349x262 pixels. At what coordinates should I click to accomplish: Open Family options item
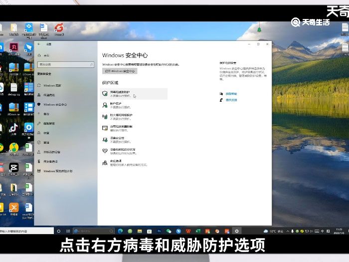tap(134, 163)
